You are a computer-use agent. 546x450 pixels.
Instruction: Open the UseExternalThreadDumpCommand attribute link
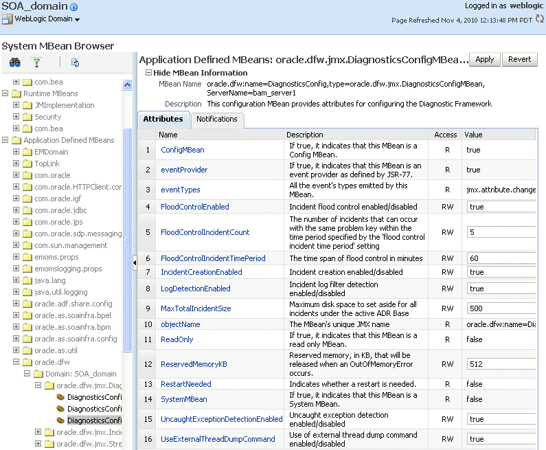(x=218, y=439)
